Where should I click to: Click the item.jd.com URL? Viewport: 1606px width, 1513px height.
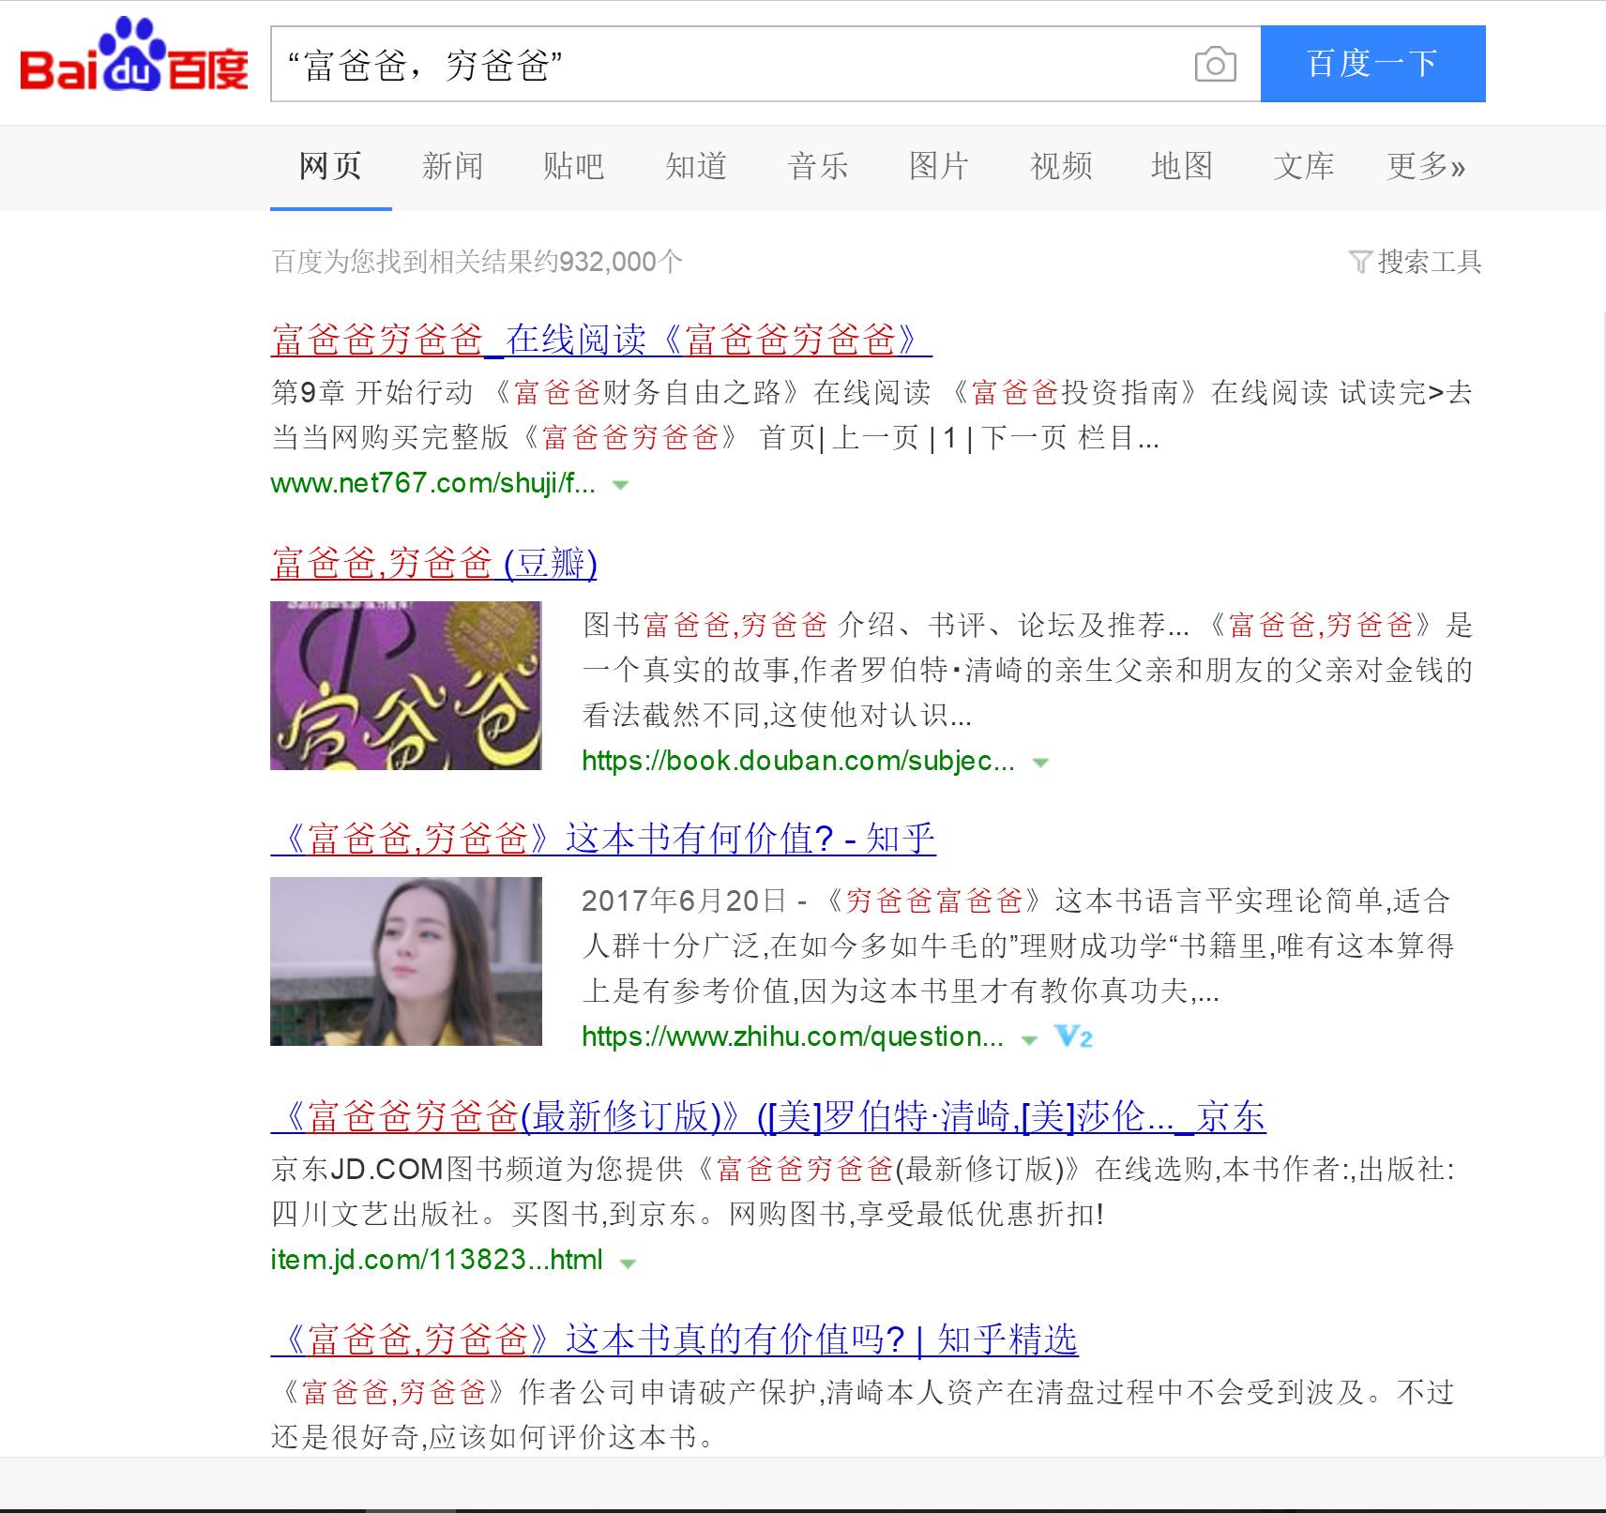pos(436,1260)
